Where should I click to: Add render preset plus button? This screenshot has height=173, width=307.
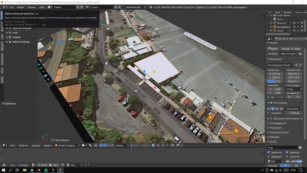pos(296,65)
